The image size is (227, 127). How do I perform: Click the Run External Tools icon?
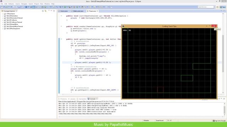70,7
